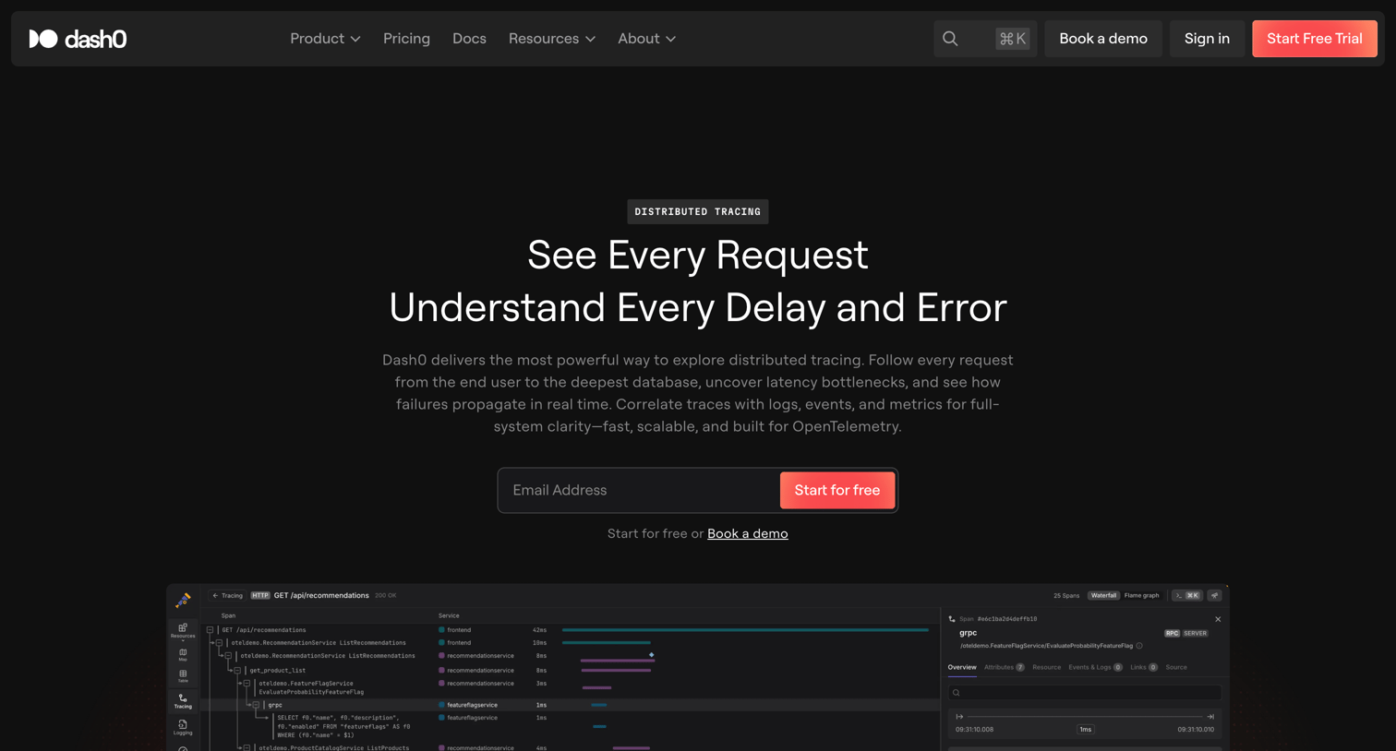The height and width of the screenshot is (751, 1396).
Task: Click the rocket icon in preview toolbar
Action: tap(1215, 596)
